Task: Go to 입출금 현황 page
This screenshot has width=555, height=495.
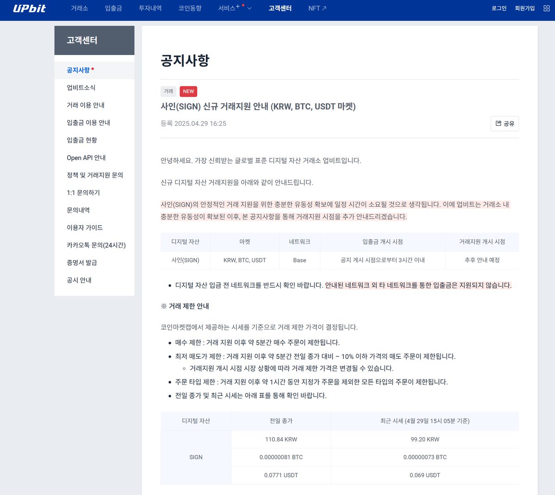Action: click(94, 140)
